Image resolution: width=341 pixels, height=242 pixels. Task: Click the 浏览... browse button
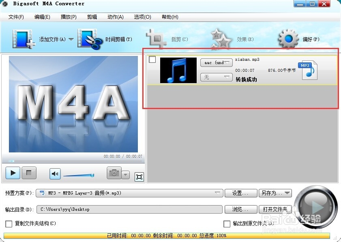(x=241, y=210)
